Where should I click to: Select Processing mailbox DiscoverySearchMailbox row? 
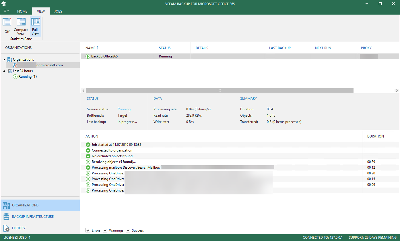click(240, 168)
